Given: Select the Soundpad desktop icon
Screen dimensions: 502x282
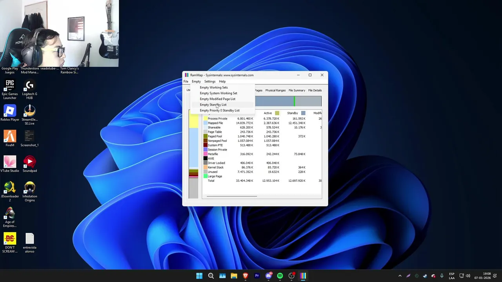Looking at the screenshot, I should pyautogui.click(x=29, y=164).
